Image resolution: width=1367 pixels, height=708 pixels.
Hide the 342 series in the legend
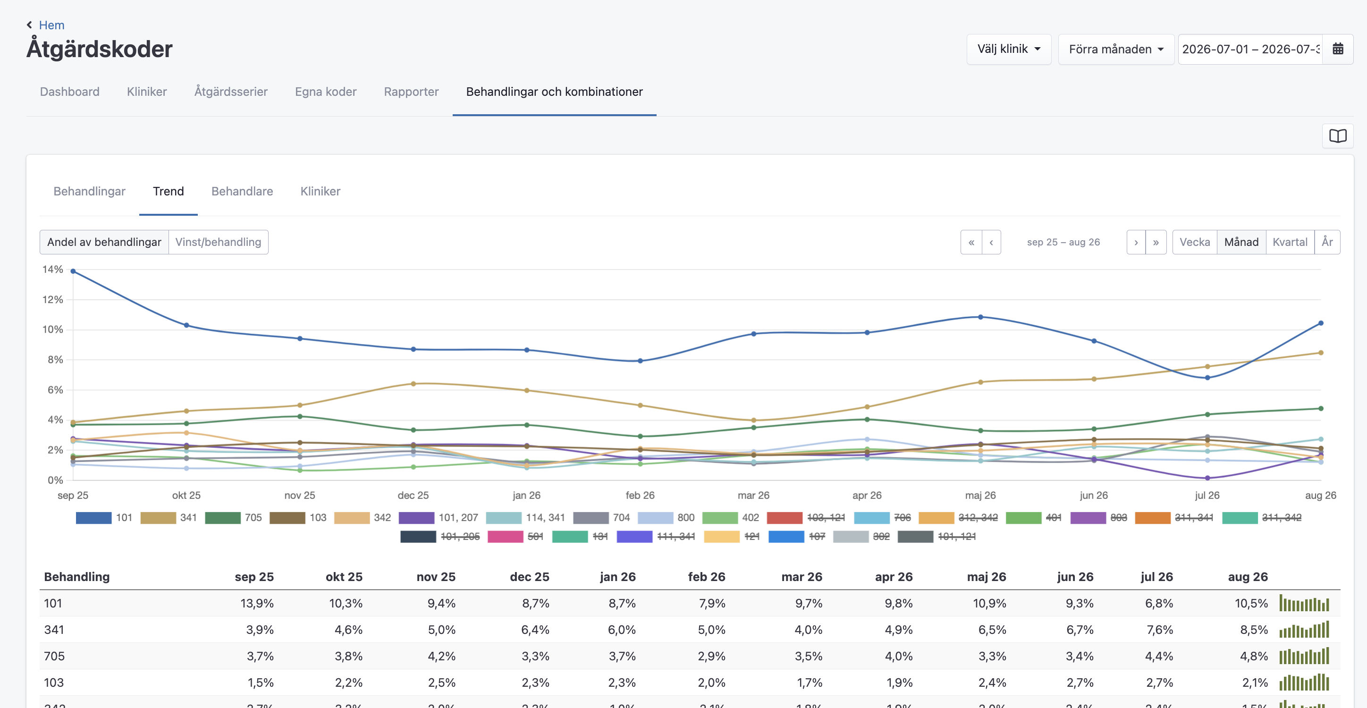(x=363, y=517)
